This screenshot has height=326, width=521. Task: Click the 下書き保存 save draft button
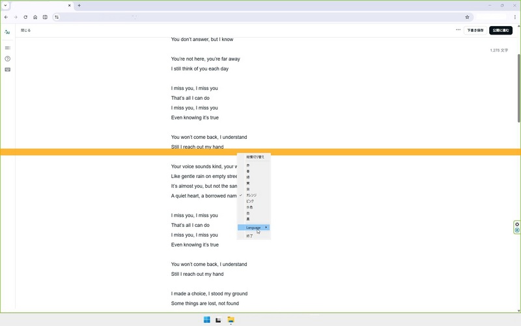pyautogui.click(x=475, y=30)
